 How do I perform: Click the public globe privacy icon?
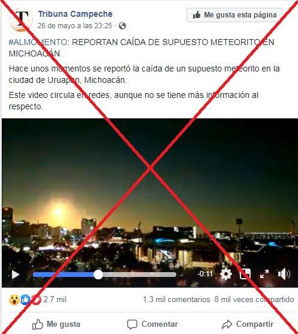coord(122,26)
